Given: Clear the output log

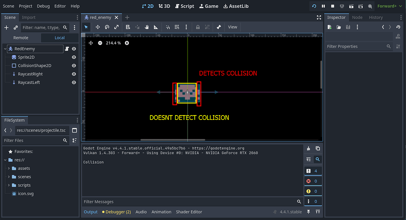Looking at the screenshot, I should click(308, 148).
